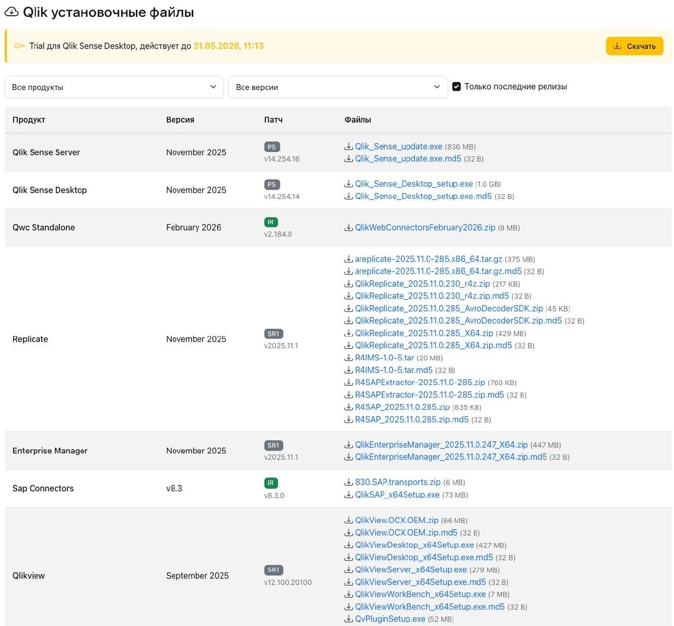
Task: Click download icon next to QvPluginSetup.exe
Action: tap(349, 619)
